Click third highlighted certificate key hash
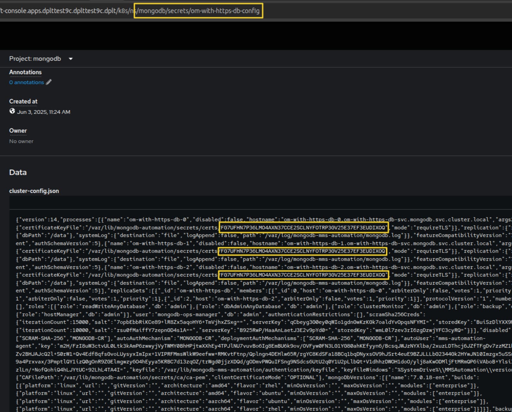512x412 pixels. [303, 275]
